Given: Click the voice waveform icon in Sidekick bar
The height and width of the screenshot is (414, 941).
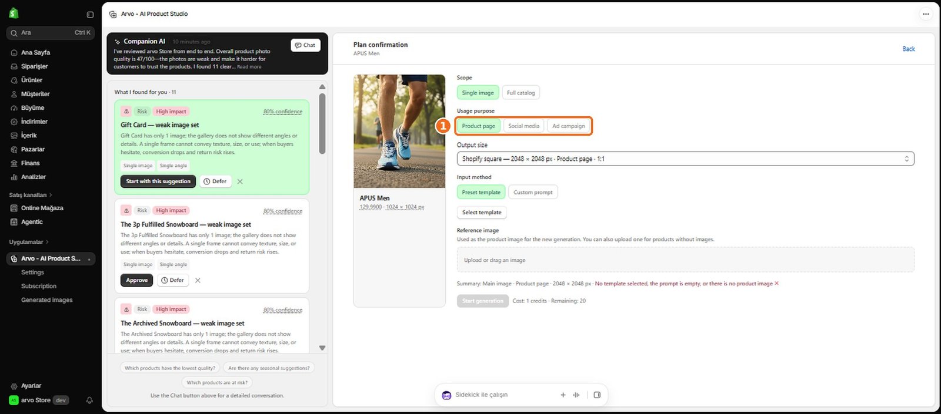Looking at the screenshot, I should pos(576,395).
